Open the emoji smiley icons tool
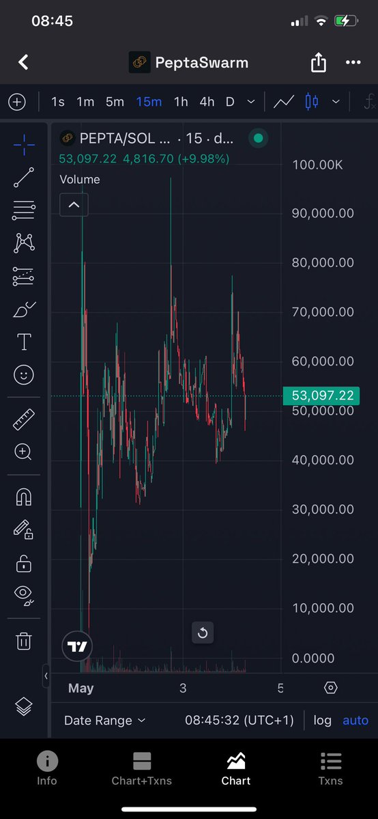Screen dimensions: 378x819 click(24, 375)
